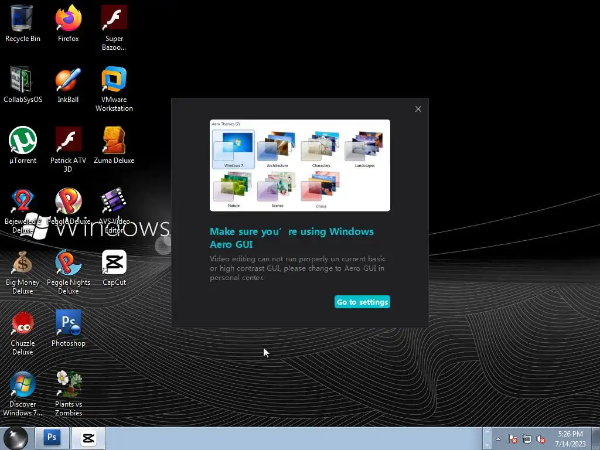The image size is (600, 450).
Task: Select the Super Bazoo... Flash shortcut
Action: [114, 28]
